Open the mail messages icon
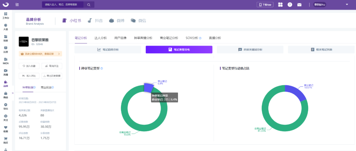 (299, 5)
